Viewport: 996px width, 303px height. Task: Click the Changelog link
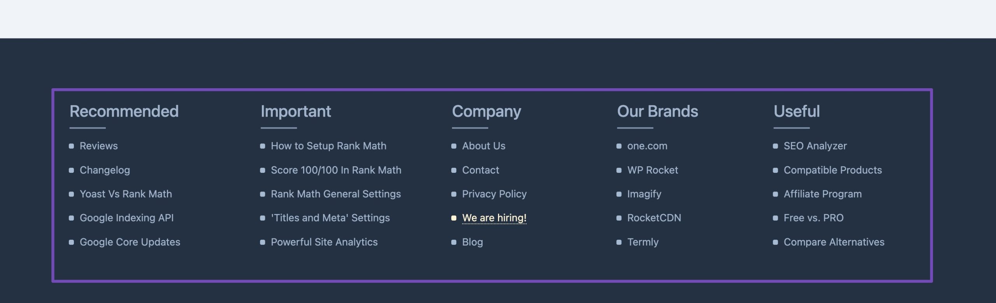(x=105, y=170)
